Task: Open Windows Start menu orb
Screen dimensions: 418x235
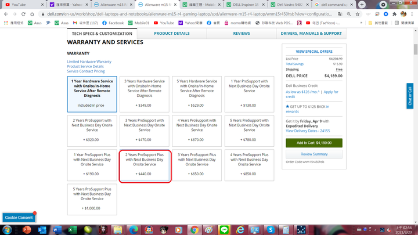Action: 7,230
